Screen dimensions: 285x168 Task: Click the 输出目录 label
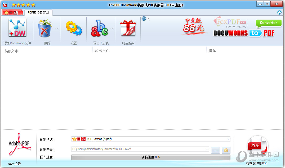(x=47, y=150)
